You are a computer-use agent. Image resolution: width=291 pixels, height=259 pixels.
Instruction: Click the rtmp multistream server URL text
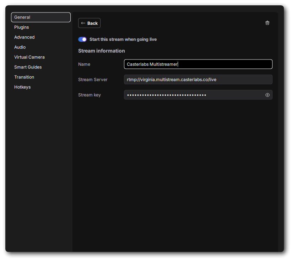(171, 79)
